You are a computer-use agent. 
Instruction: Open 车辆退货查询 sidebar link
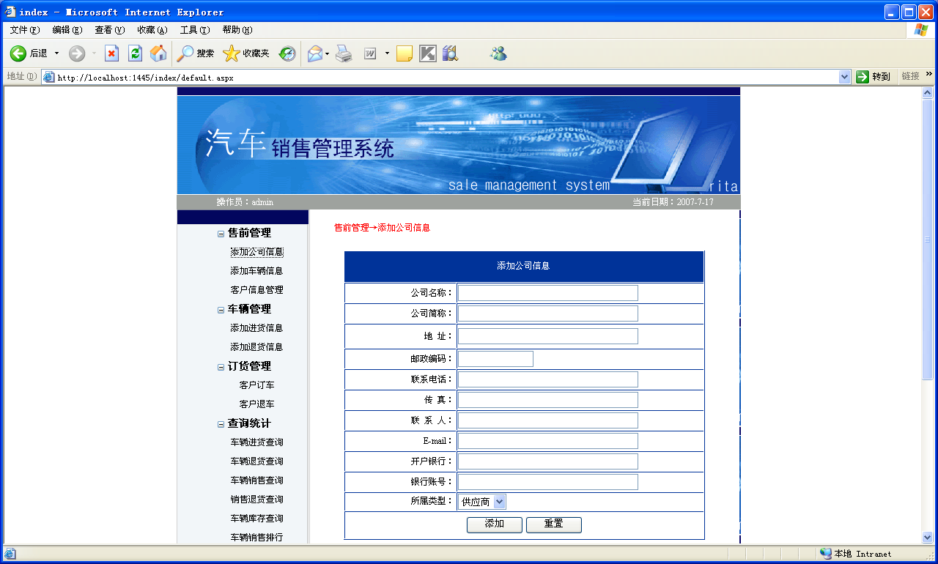click(256, 461)
